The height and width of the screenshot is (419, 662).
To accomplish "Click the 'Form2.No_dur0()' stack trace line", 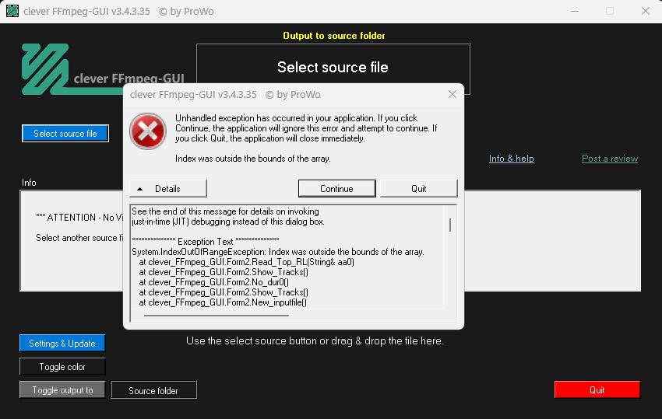I will pyautogui.click(x=213, y=282).
